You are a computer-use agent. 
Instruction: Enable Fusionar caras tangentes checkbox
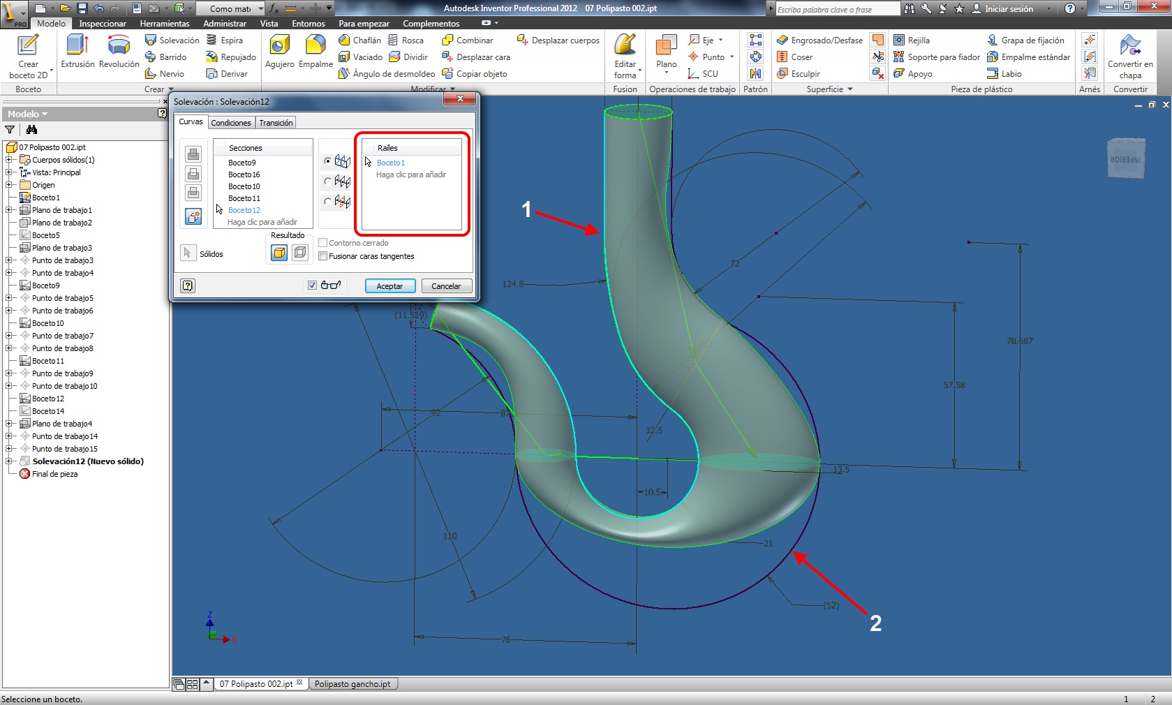click(323, 256)
